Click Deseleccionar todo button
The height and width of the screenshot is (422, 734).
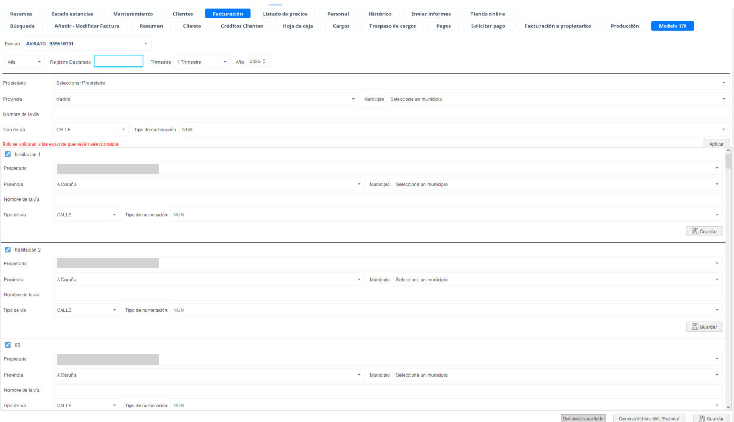tap(583, 418)
